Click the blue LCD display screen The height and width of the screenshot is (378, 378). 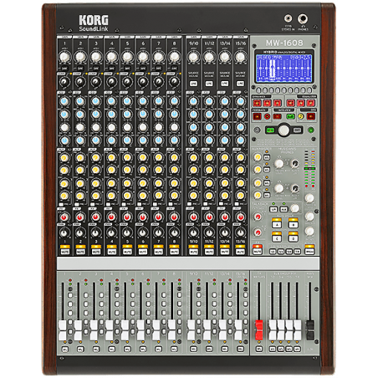283,69
